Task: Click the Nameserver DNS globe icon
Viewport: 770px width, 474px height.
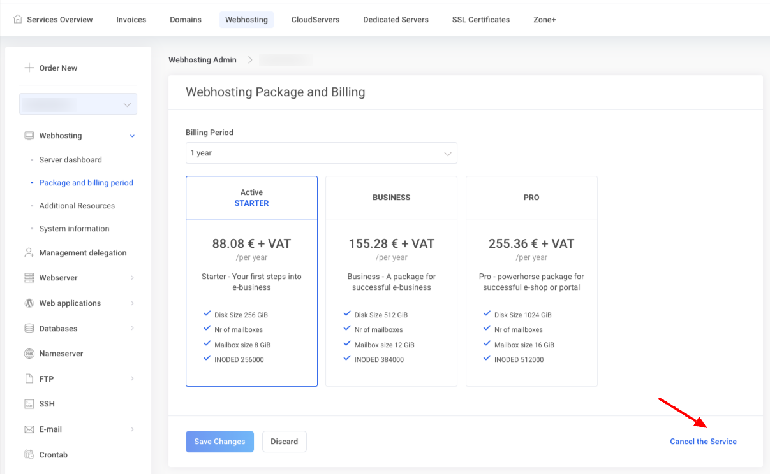Action: [29, 354]
